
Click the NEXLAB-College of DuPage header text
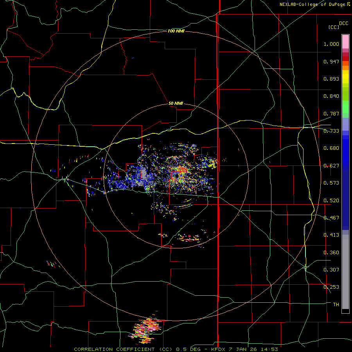(312, 4)
